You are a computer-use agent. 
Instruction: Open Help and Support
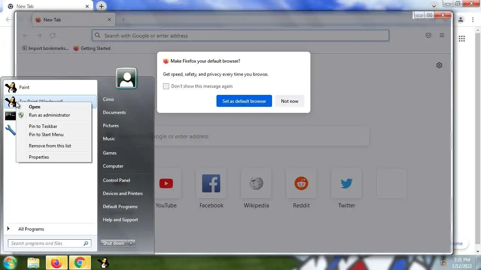click(120, 220)
